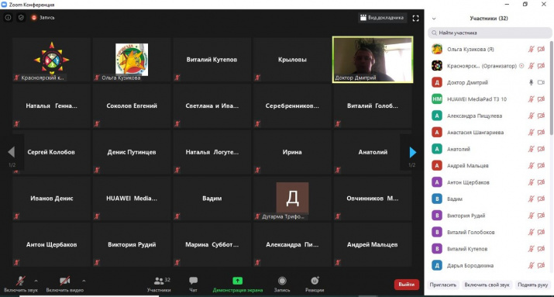Click the Запись record button in toolbar
Screen dimensions: 554x297
pyautogui.click(x=282, y=285)
